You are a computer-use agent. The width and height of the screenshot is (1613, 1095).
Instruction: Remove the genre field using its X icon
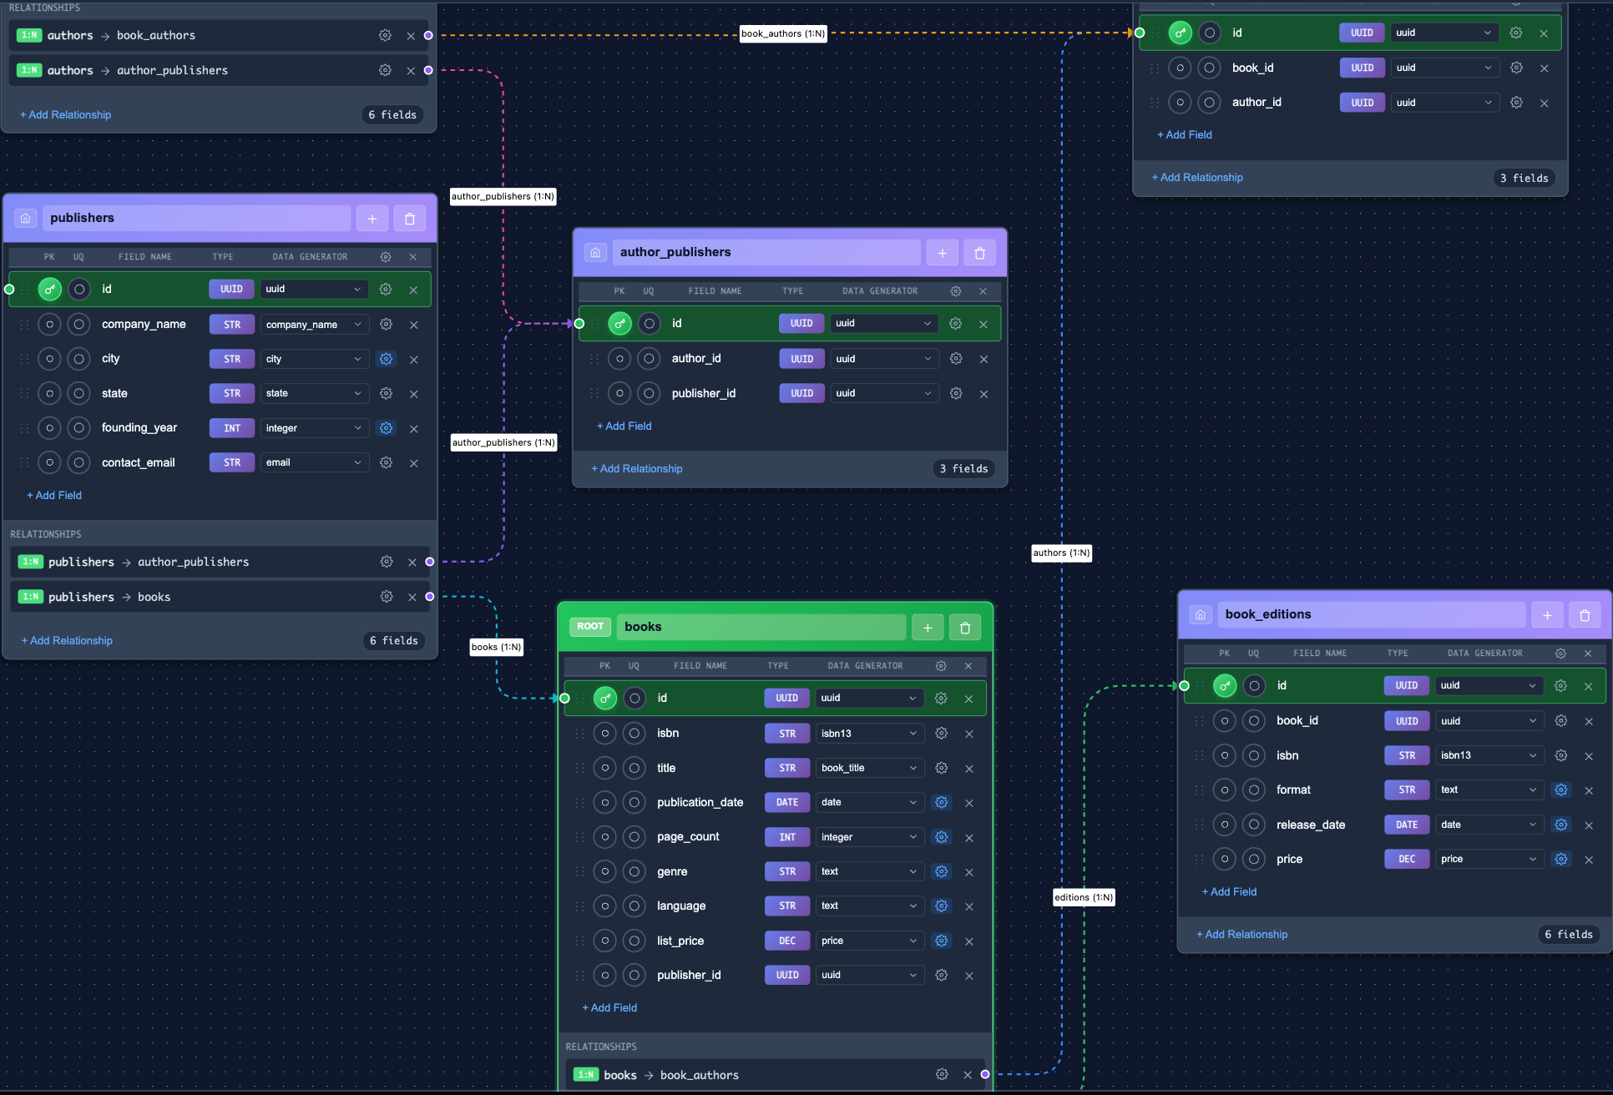click(x=969, y=871)
